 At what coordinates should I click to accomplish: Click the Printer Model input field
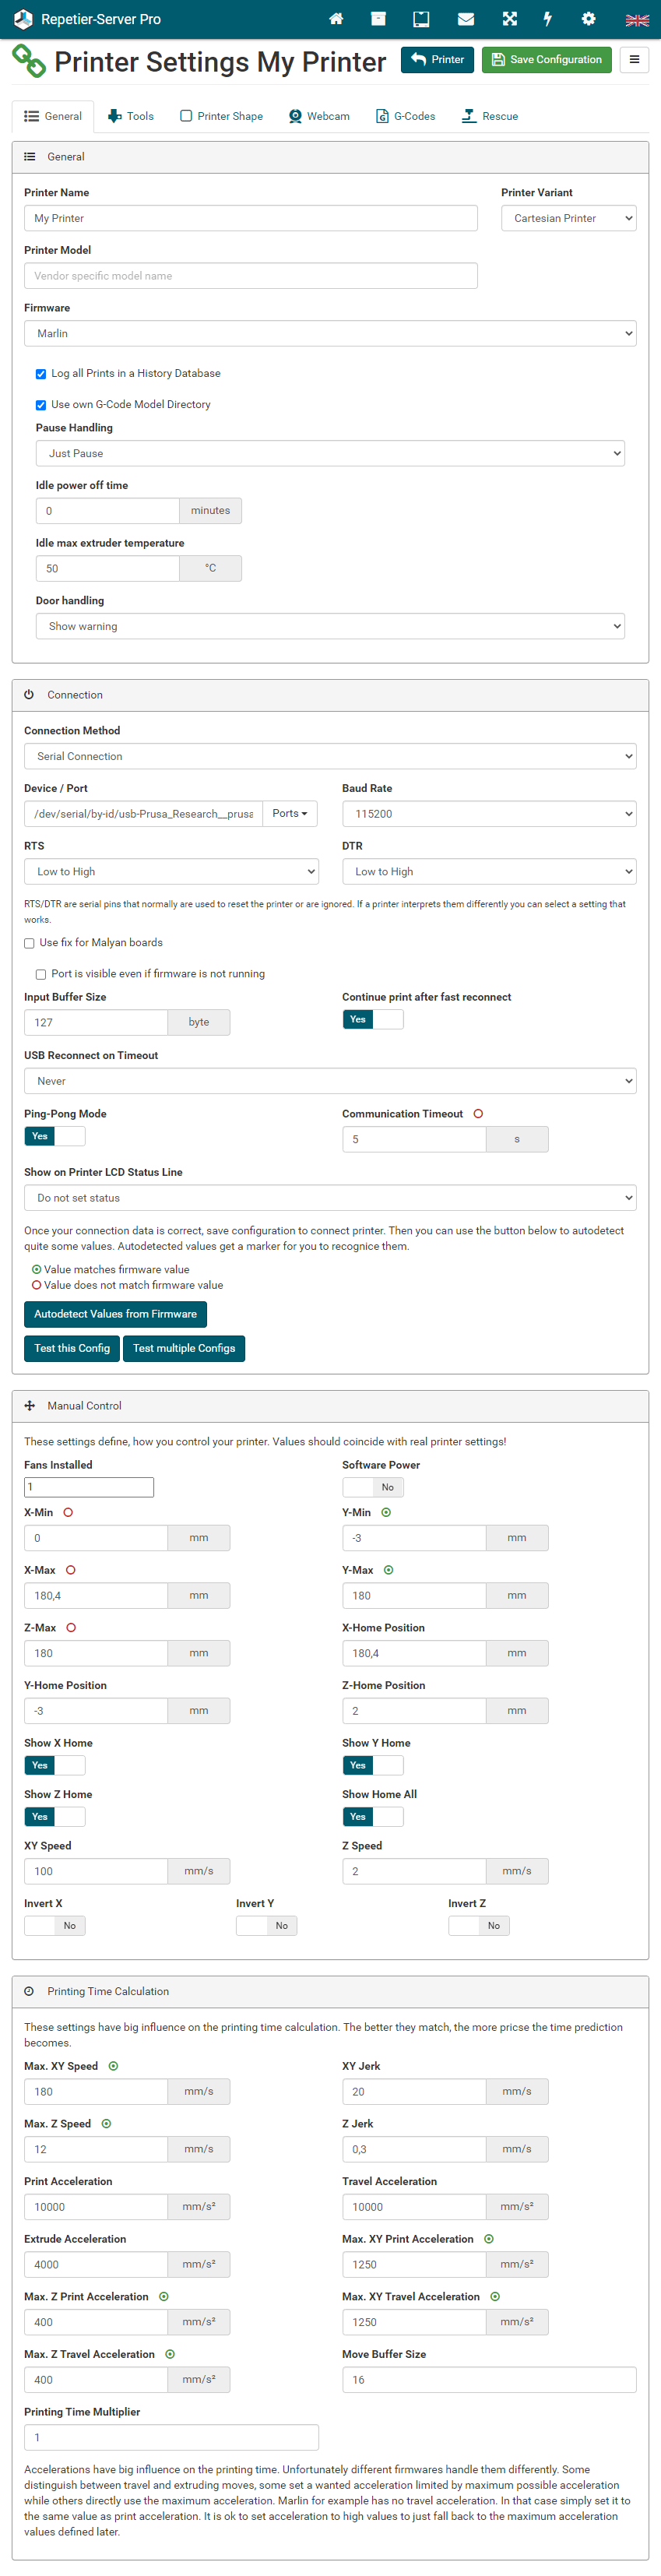tap(250, 276)
